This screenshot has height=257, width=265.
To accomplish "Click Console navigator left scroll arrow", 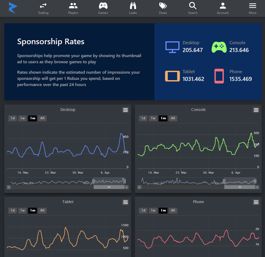I will (x=139, y=187).
